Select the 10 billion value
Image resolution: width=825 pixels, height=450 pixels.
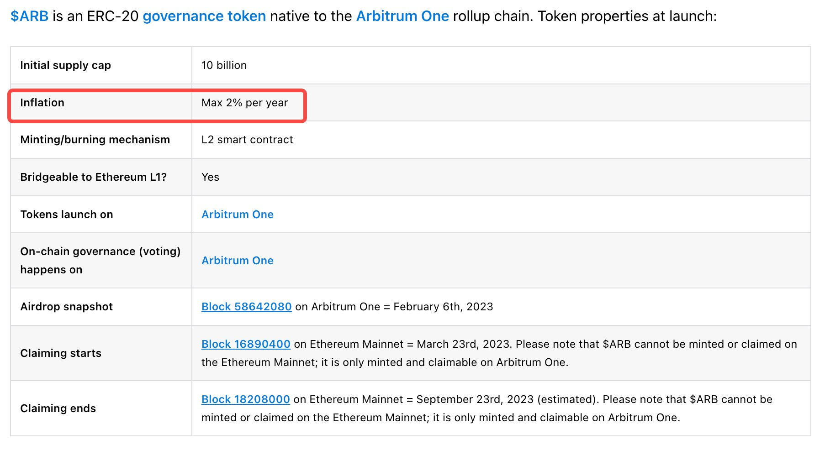[224, 65]
